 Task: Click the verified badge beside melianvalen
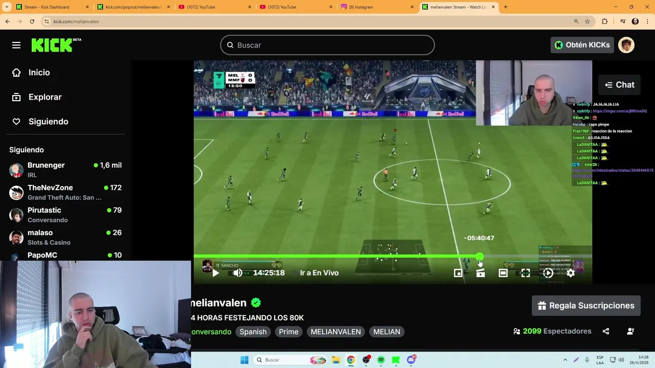256,303
